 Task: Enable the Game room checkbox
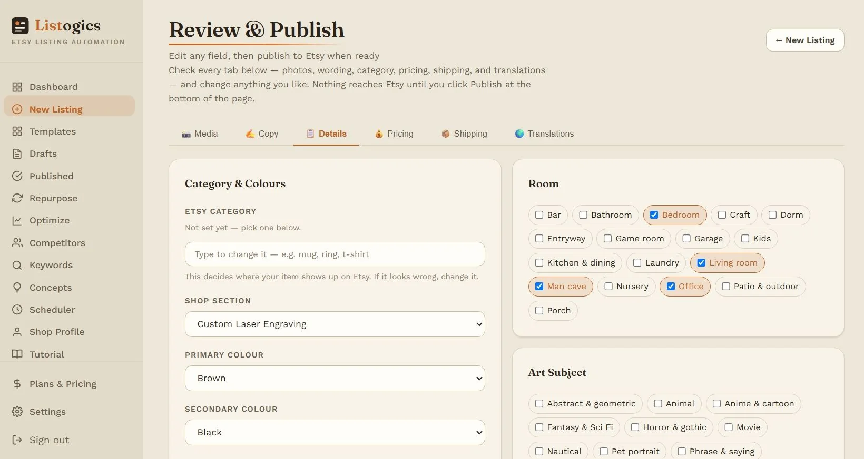[607, 239]
